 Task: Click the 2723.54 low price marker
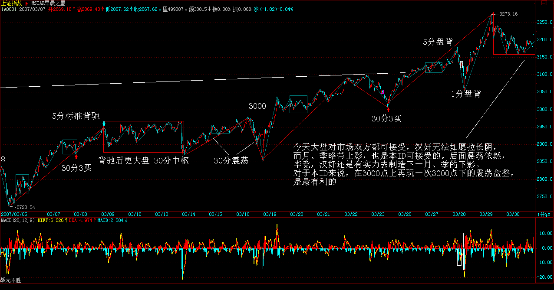25,207
